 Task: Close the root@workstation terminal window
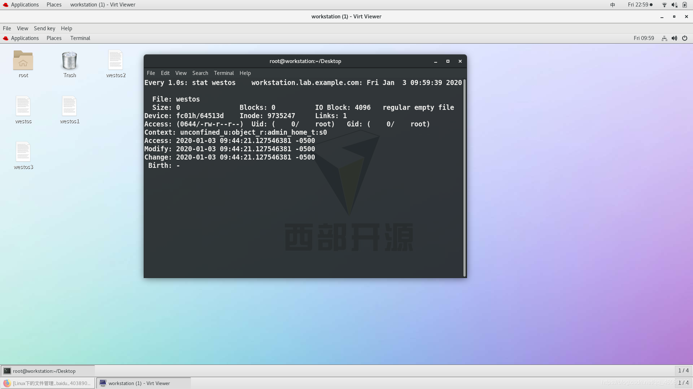460,61
